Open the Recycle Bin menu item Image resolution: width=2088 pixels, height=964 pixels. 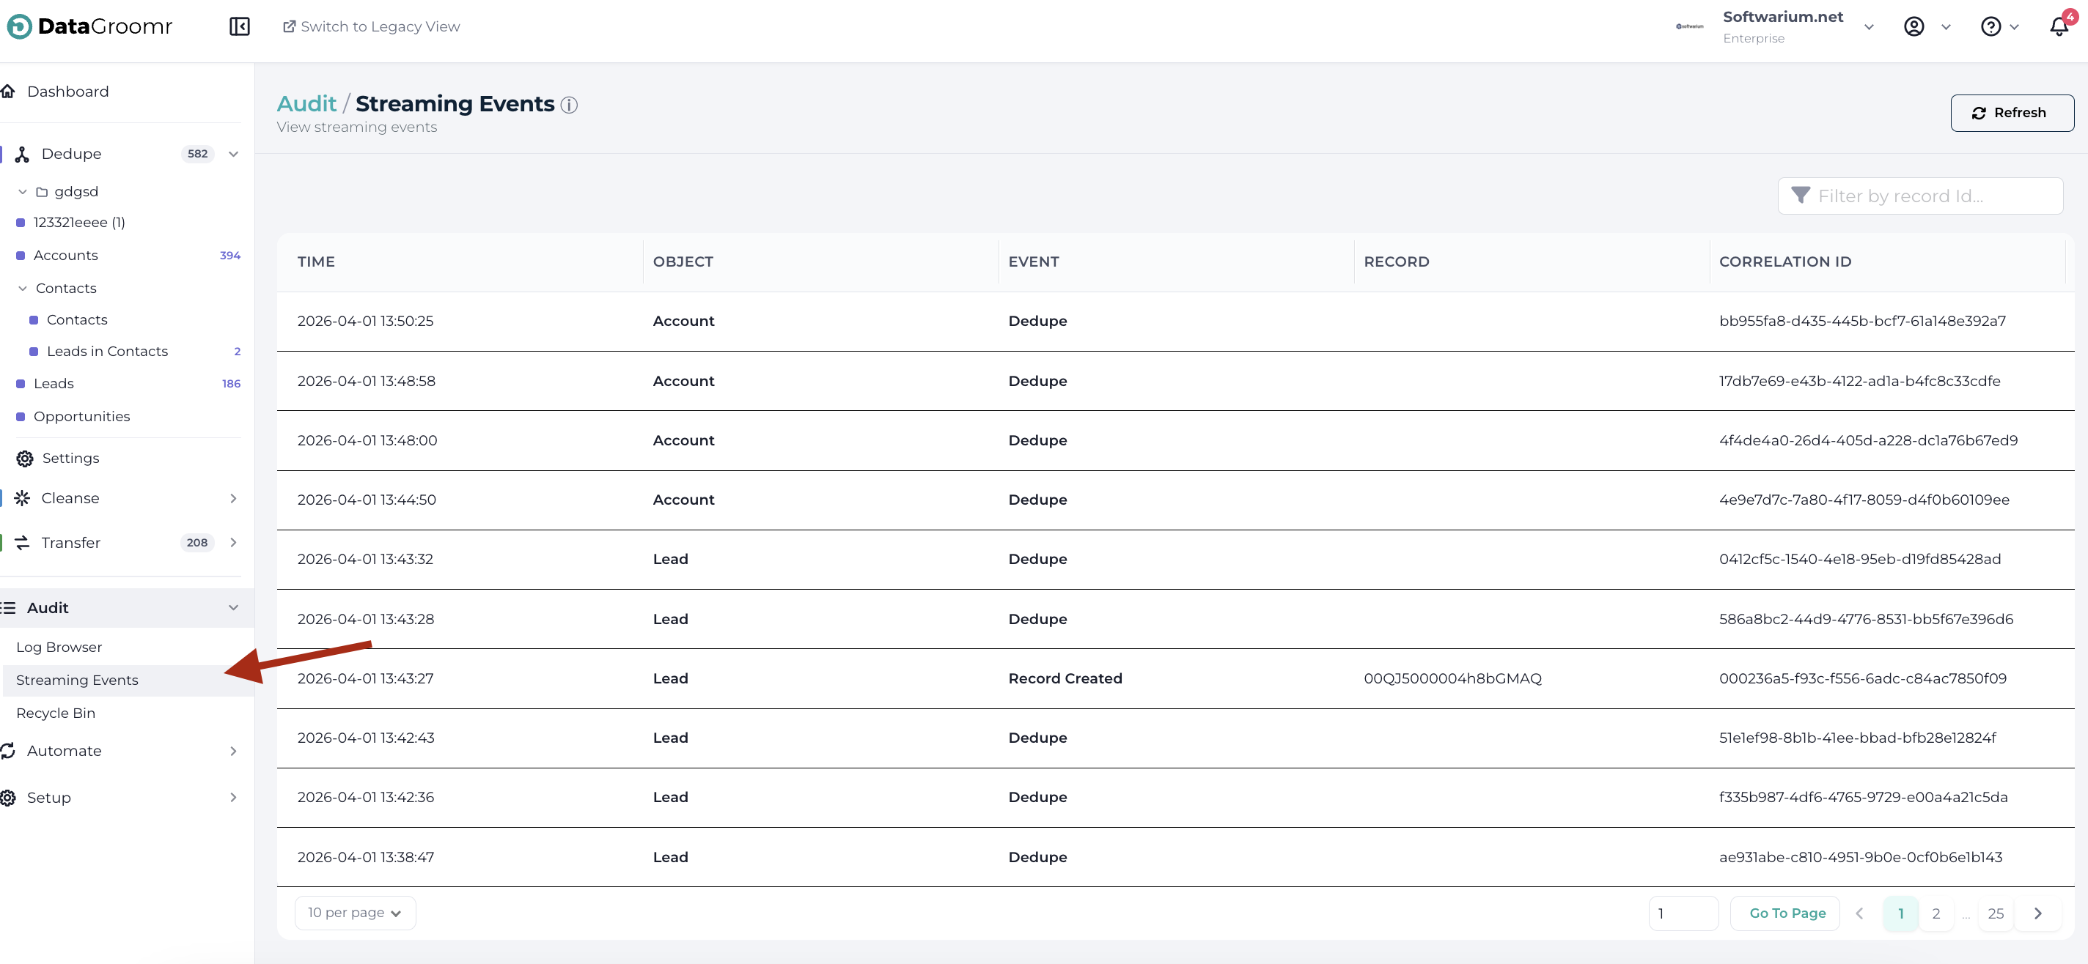click(56, 713)
